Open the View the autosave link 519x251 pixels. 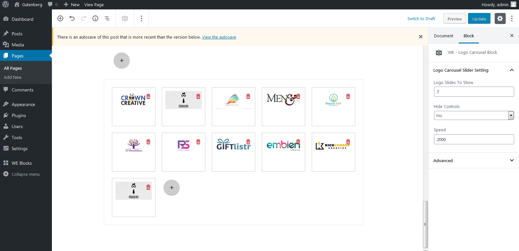(x=219, y=37)
